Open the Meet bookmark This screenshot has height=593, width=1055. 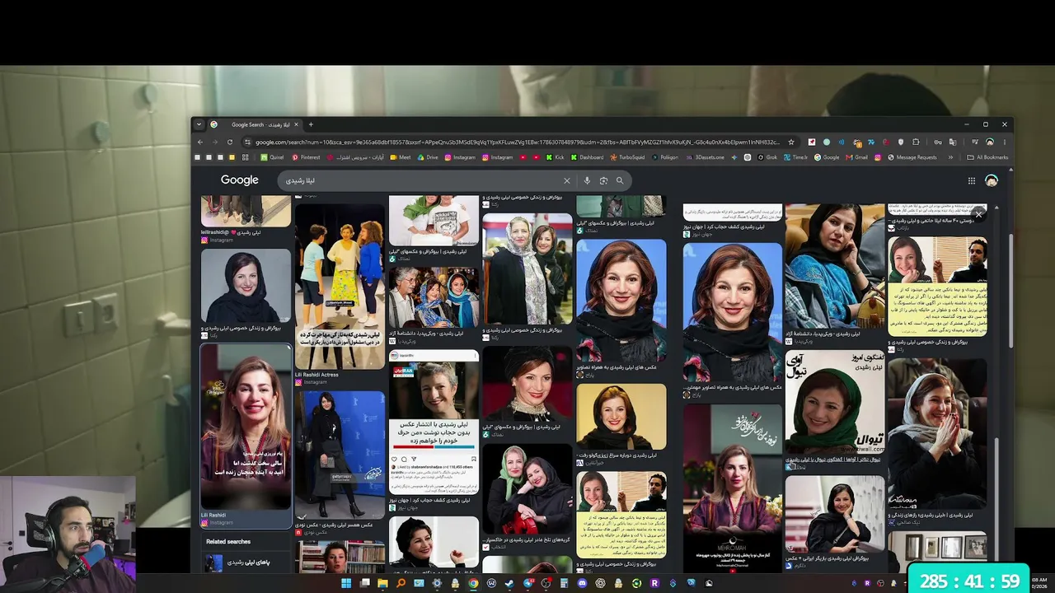tap(401, 157)
